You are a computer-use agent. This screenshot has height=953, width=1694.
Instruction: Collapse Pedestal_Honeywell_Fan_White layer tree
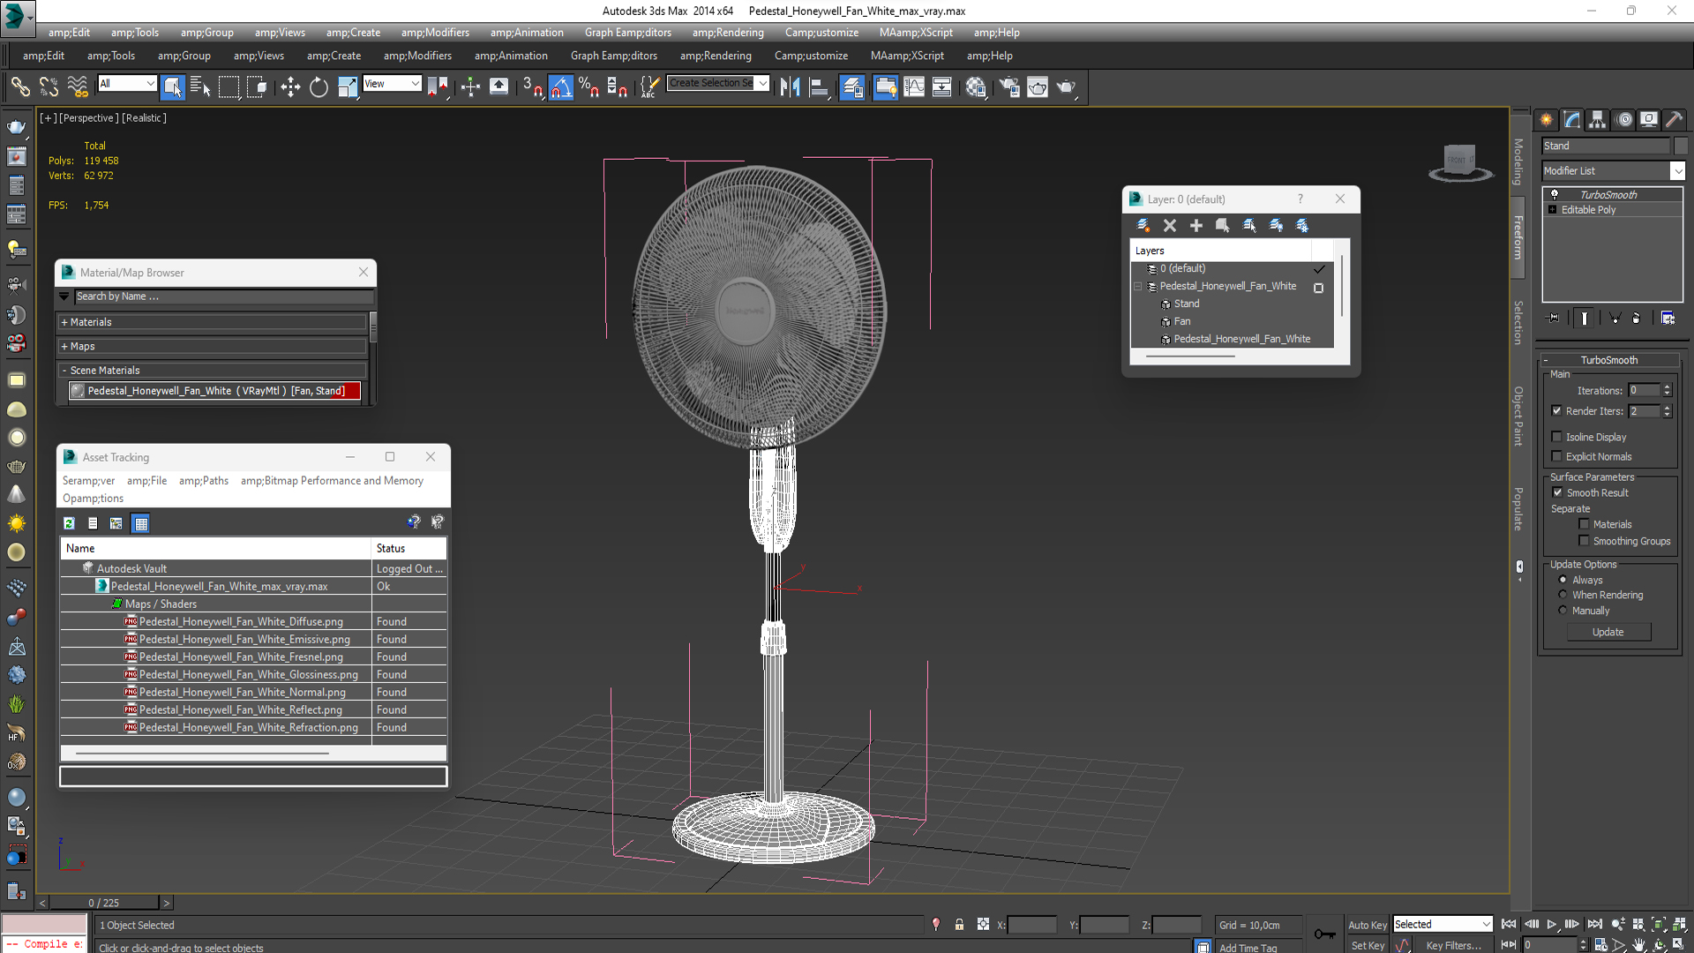[x=1137, y=286]
